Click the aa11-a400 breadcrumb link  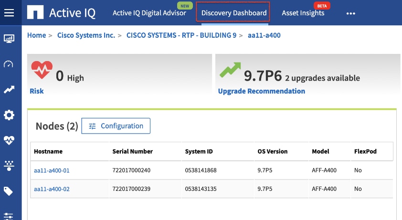coord(264,35)
